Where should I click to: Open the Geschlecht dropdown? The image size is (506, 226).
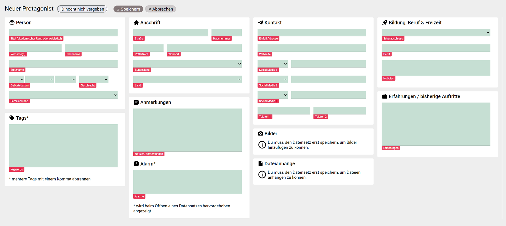94,79
